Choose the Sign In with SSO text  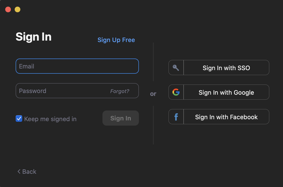pos(226,68)
